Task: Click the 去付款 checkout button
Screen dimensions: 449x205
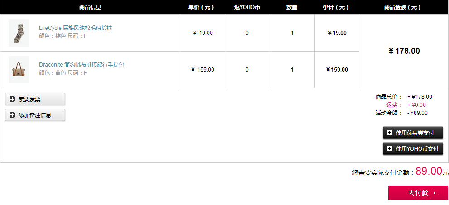Action: pos(418,193)
